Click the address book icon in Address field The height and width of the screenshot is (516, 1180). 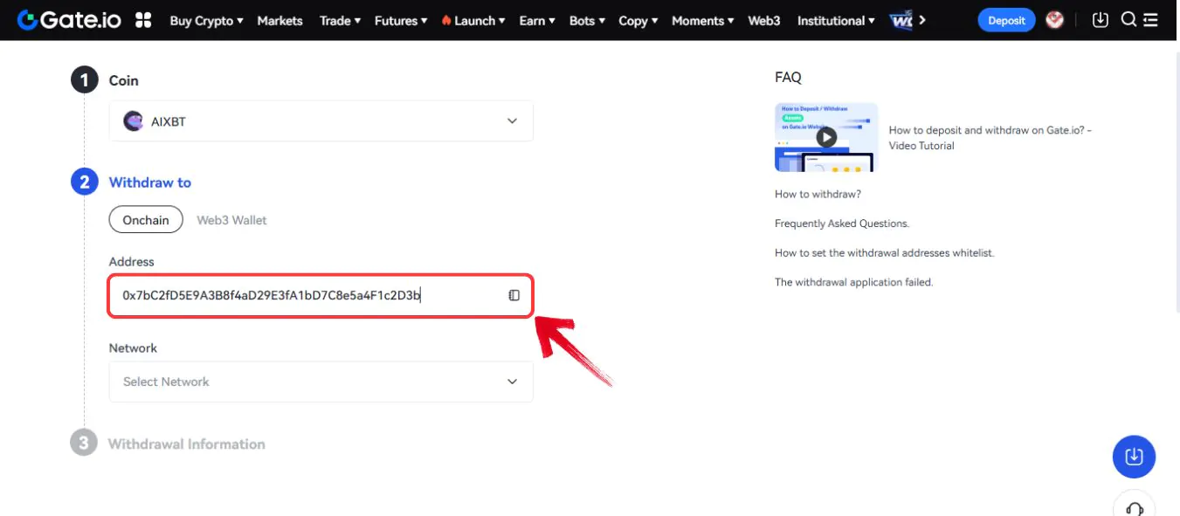tap(514, 295)
